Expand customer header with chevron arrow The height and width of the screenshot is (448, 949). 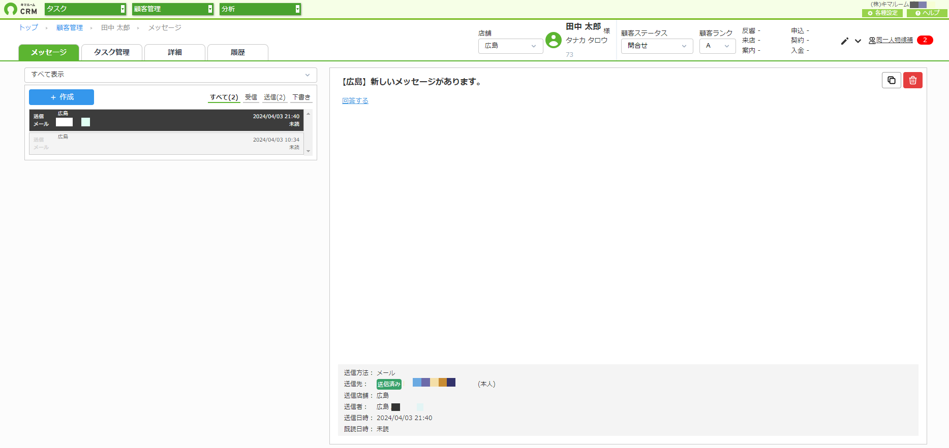[858, 41]
